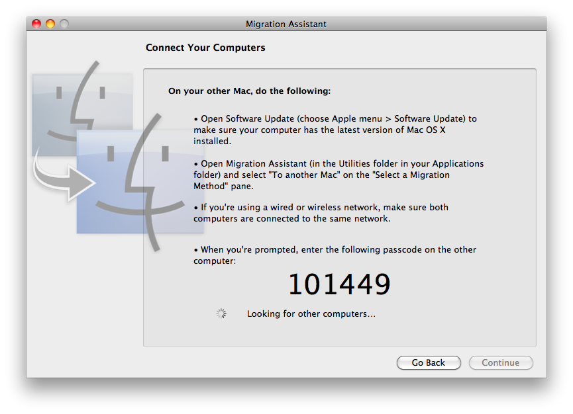Click the text "Looking for other computers..."
The width and height of the screenshot is (573, 414).
click(x=311, y=313)
